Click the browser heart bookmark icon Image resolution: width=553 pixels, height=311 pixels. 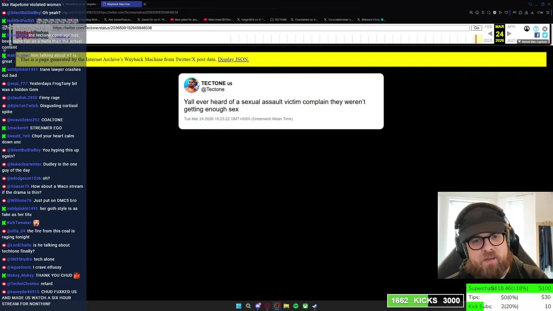tap(506, 13)
